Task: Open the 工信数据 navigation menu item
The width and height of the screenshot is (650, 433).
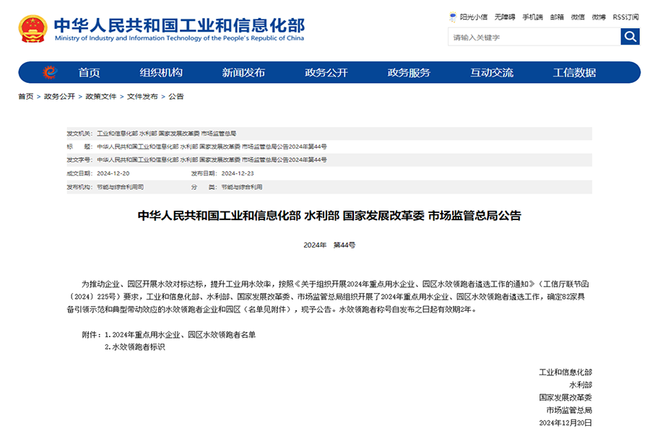Action: point(574,72)
